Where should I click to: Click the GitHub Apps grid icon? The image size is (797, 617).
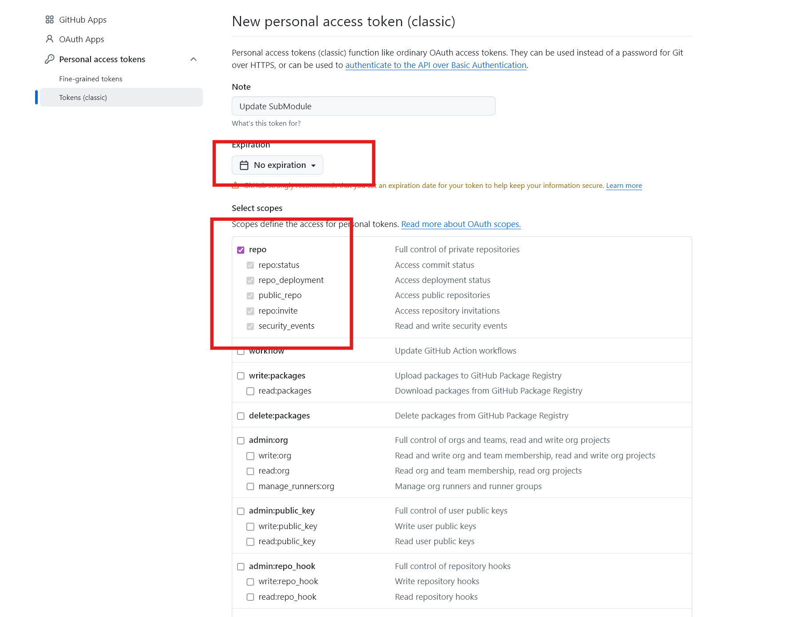(x=50, y=20)
